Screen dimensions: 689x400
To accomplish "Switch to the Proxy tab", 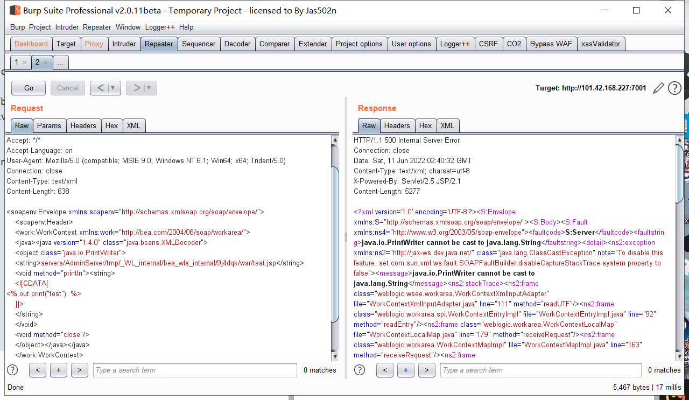I will [x=94, y=44].
